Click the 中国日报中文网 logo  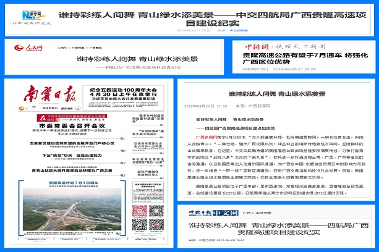[213, 213]
